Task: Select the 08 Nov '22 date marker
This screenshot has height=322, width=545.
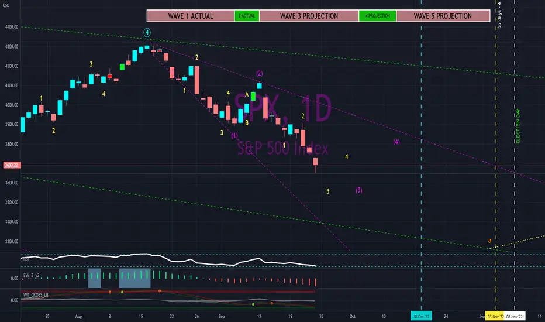Action: click(515, 316)
